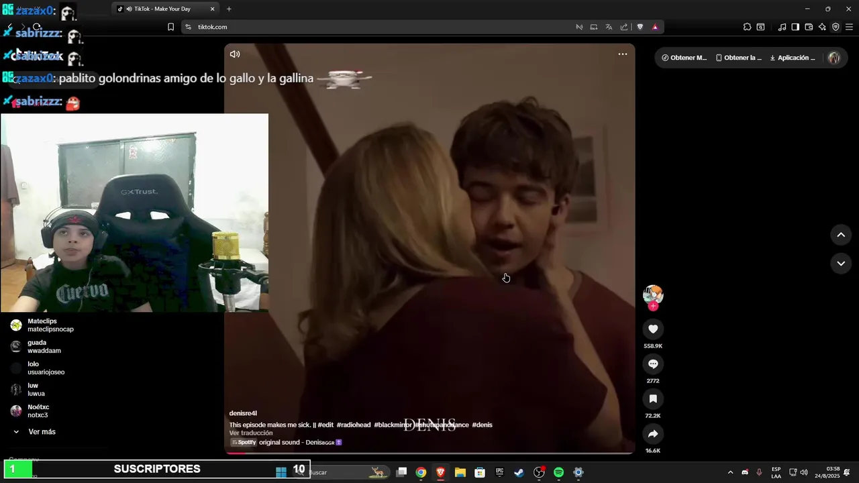Click the share page icon in address bar
Image resolution: width=859 pixels, height=483 pixels.
pos(624,27)
